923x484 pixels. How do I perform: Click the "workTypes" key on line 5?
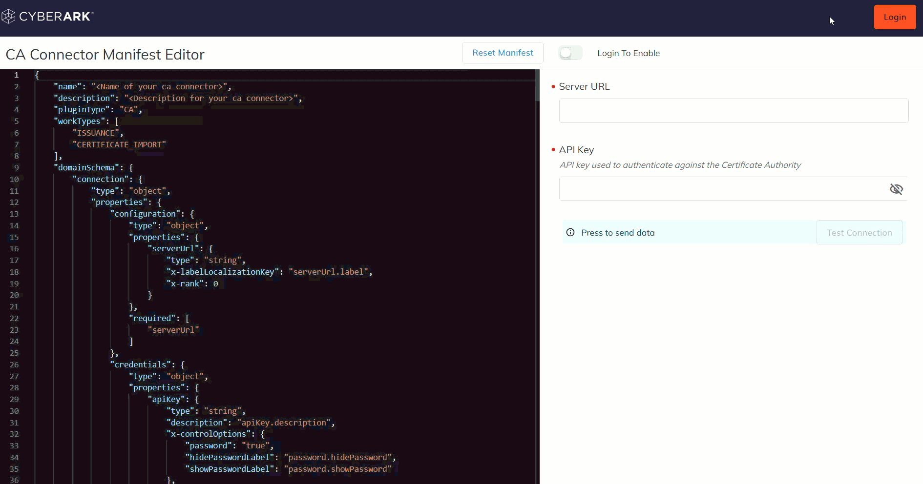point(79,121)
